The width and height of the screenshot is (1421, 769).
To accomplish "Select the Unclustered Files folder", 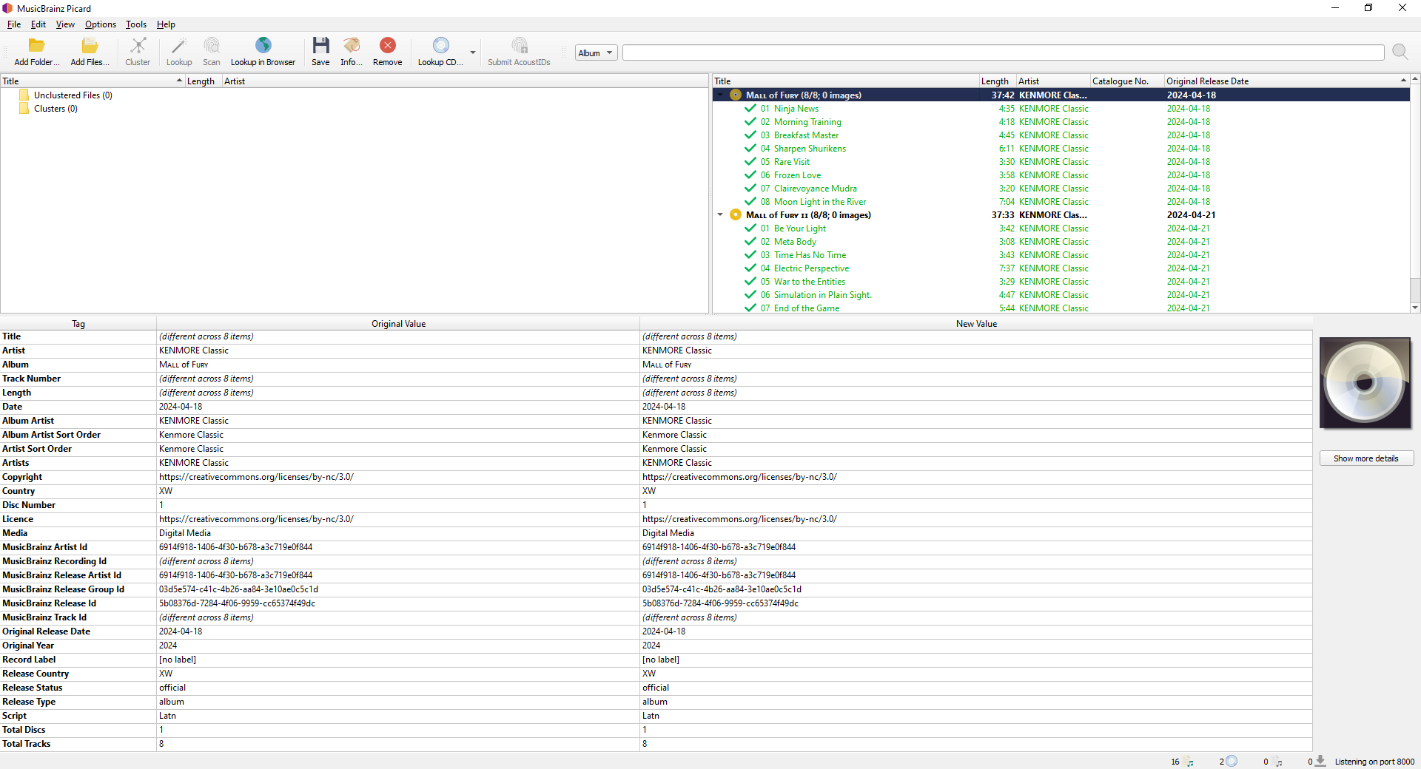I will (x=73, y=95).
